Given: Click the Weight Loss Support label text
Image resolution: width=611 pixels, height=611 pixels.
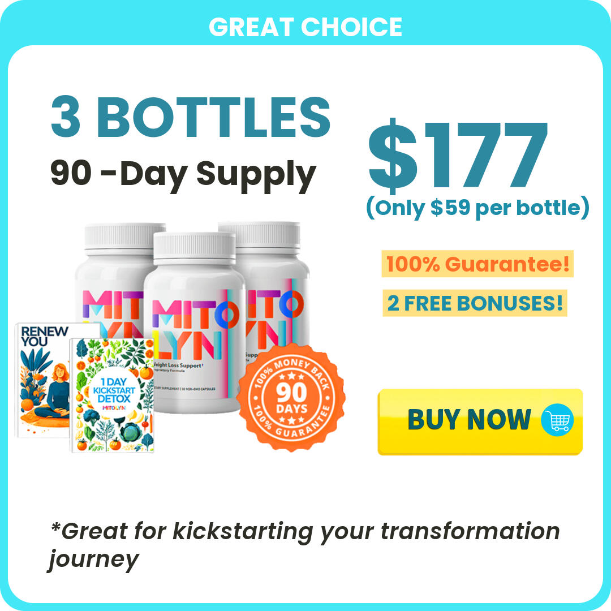Looking at the screenshot, I should pos(178,365).
